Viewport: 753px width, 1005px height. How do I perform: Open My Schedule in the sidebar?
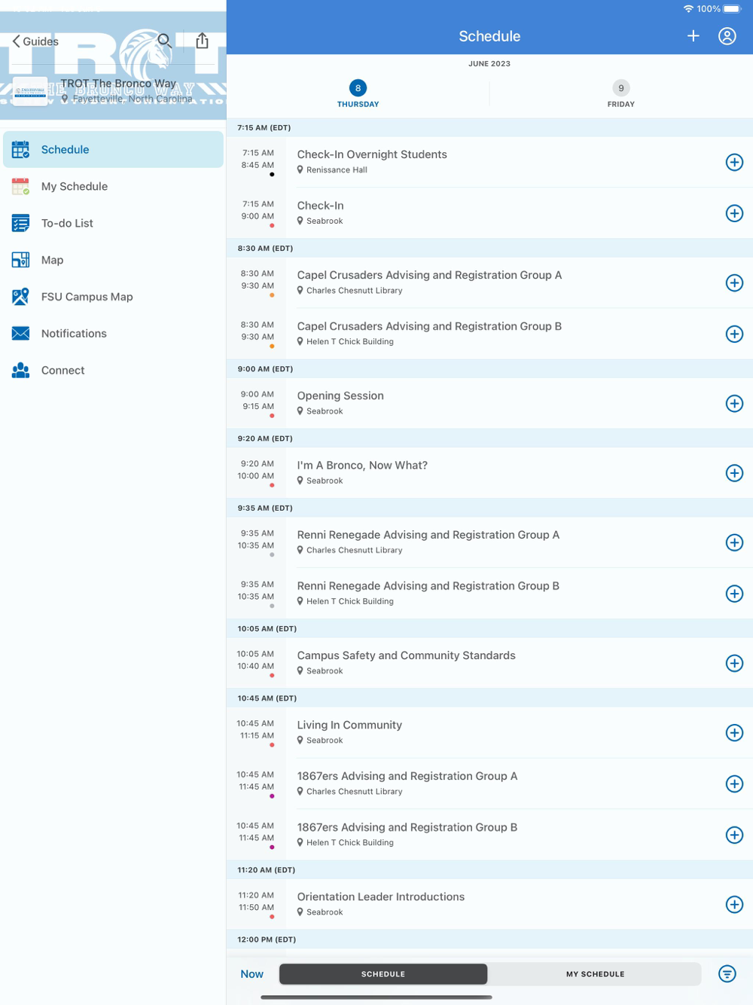(x=113, y=186)
